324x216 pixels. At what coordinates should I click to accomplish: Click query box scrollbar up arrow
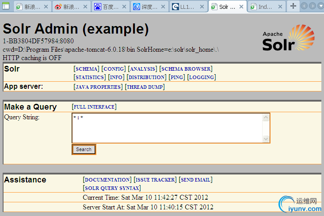[266, 117]
